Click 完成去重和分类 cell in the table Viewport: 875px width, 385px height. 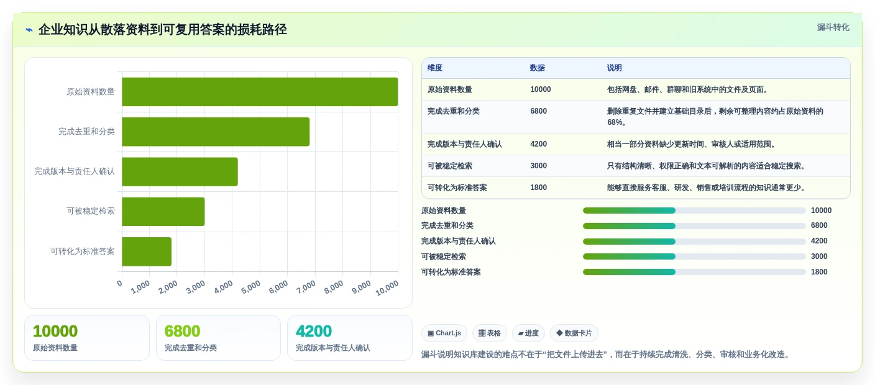pos(454,111)
